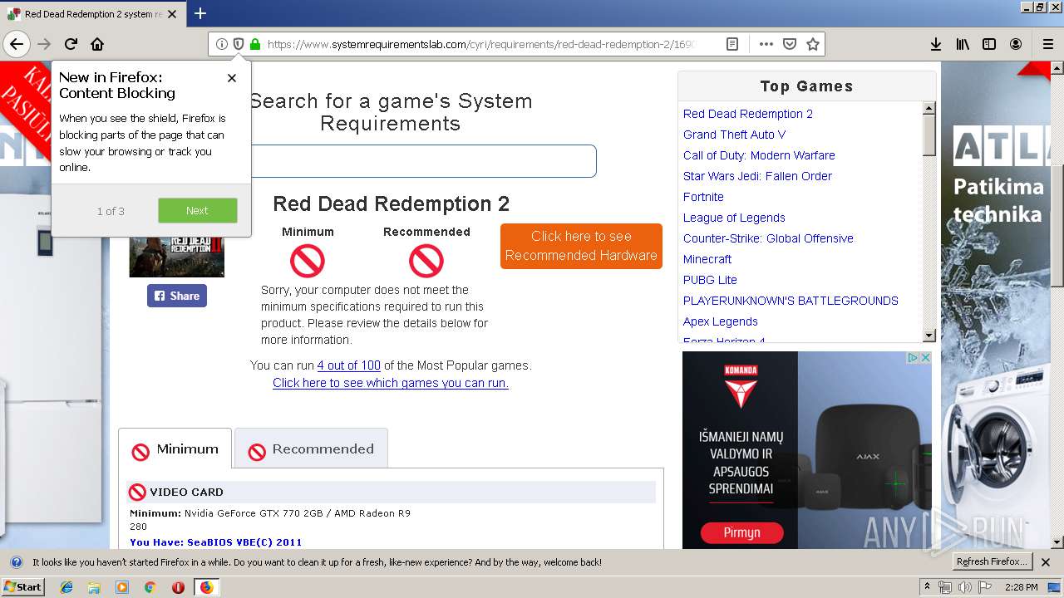Screen dimensions: 1064x598
Task: Open the AdChoices info icon on ad
Action: tap(913, 358)
